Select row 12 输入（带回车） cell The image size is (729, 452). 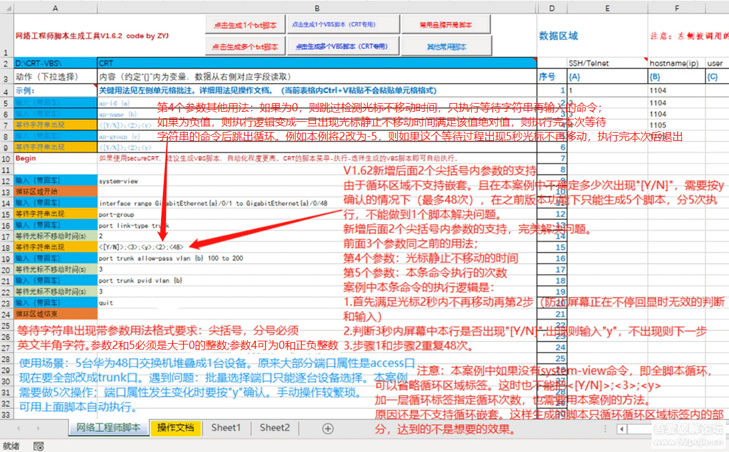coord(55,180)
